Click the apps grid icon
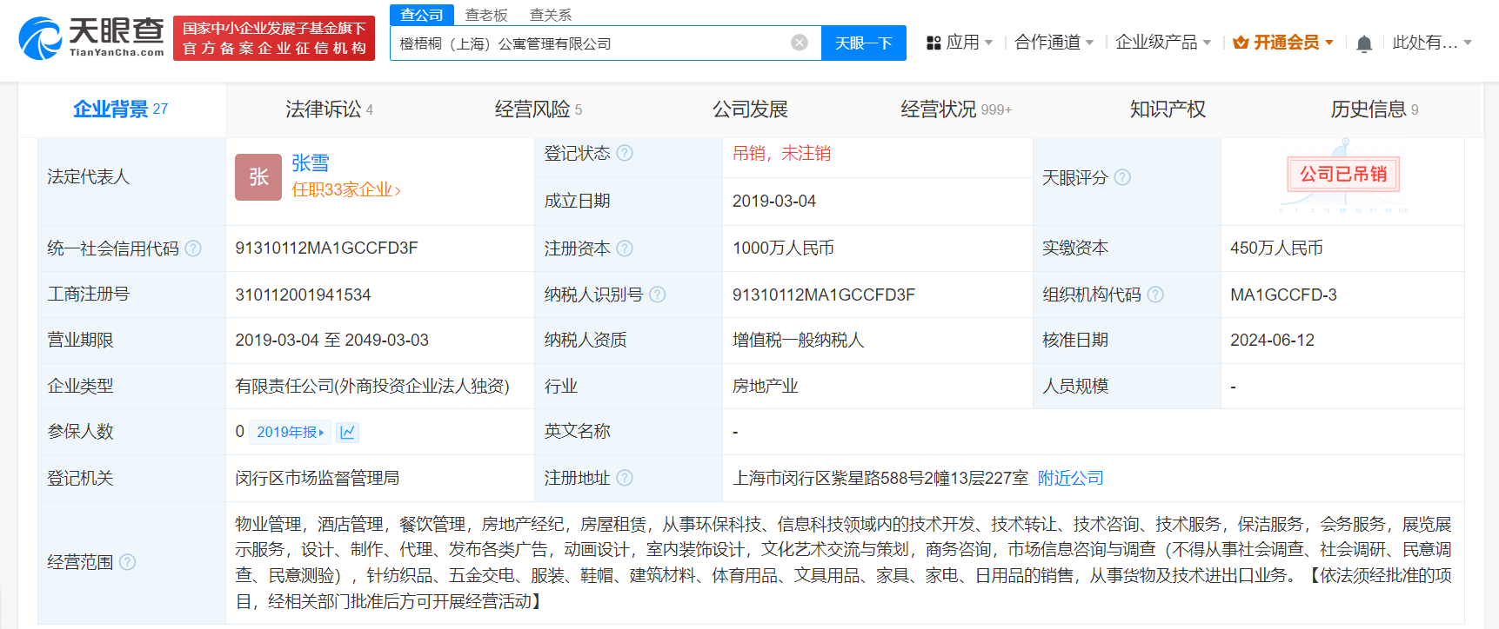The width and height of the screenshot is (1499, 629). pyautogui.click(x=934, y=43)
